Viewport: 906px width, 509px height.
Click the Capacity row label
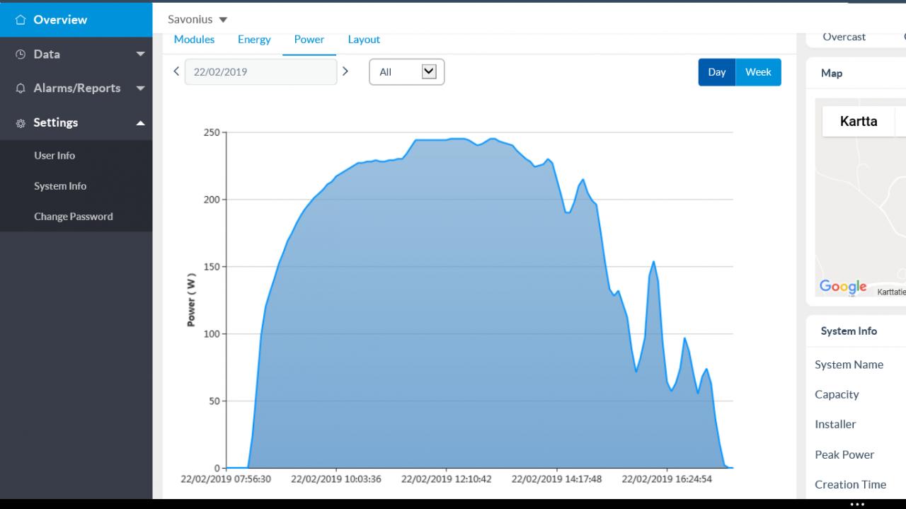click(x=837, y=394)
